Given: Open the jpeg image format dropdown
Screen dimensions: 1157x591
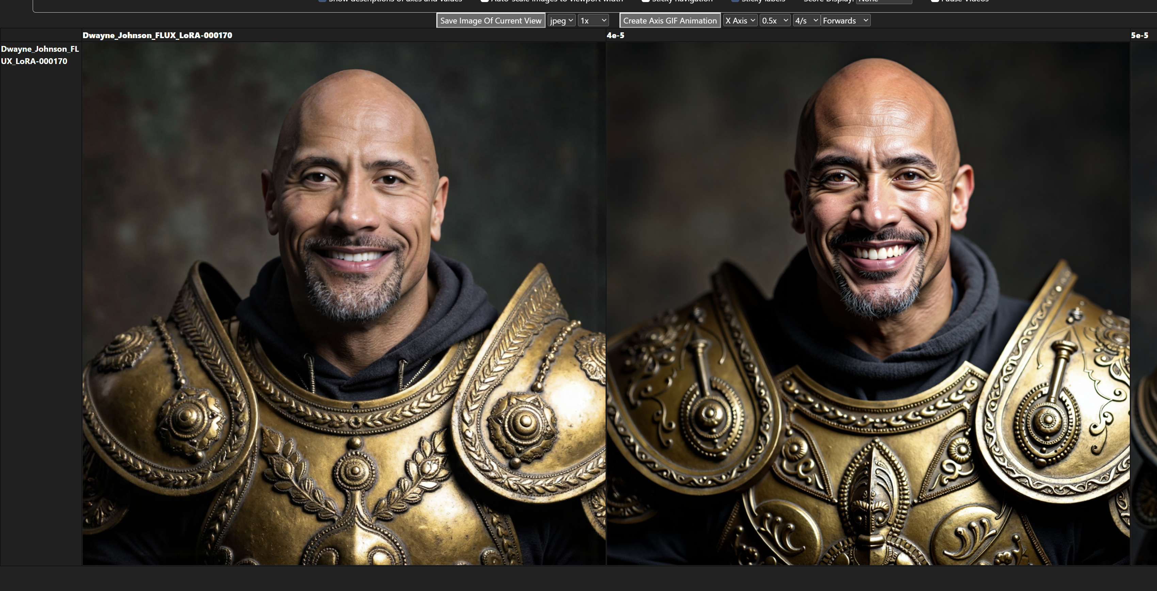Looking at the screenshot, I should pos(561,21).
